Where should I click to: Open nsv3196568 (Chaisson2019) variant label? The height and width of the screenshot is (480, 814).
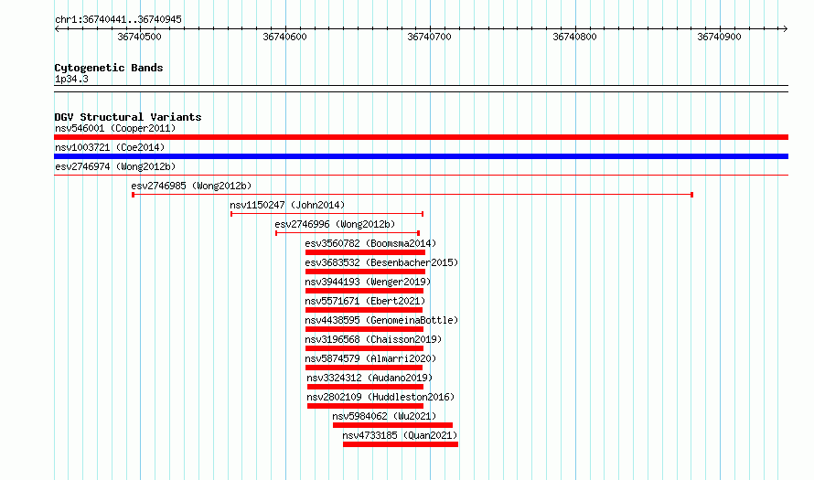click(373, 339)
